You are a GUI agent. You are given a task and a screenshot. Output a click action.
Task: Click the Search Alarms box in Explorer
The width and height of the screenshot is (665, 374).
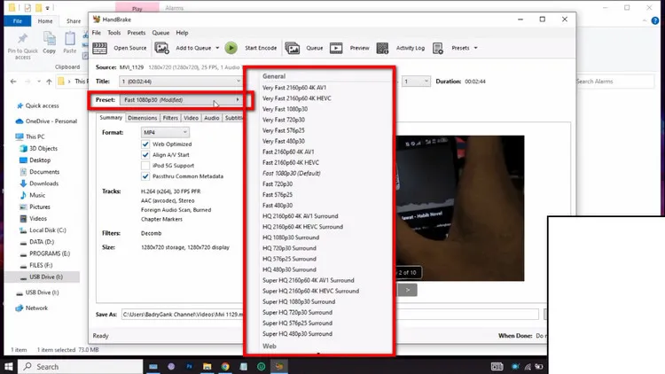tap(614, 82)
